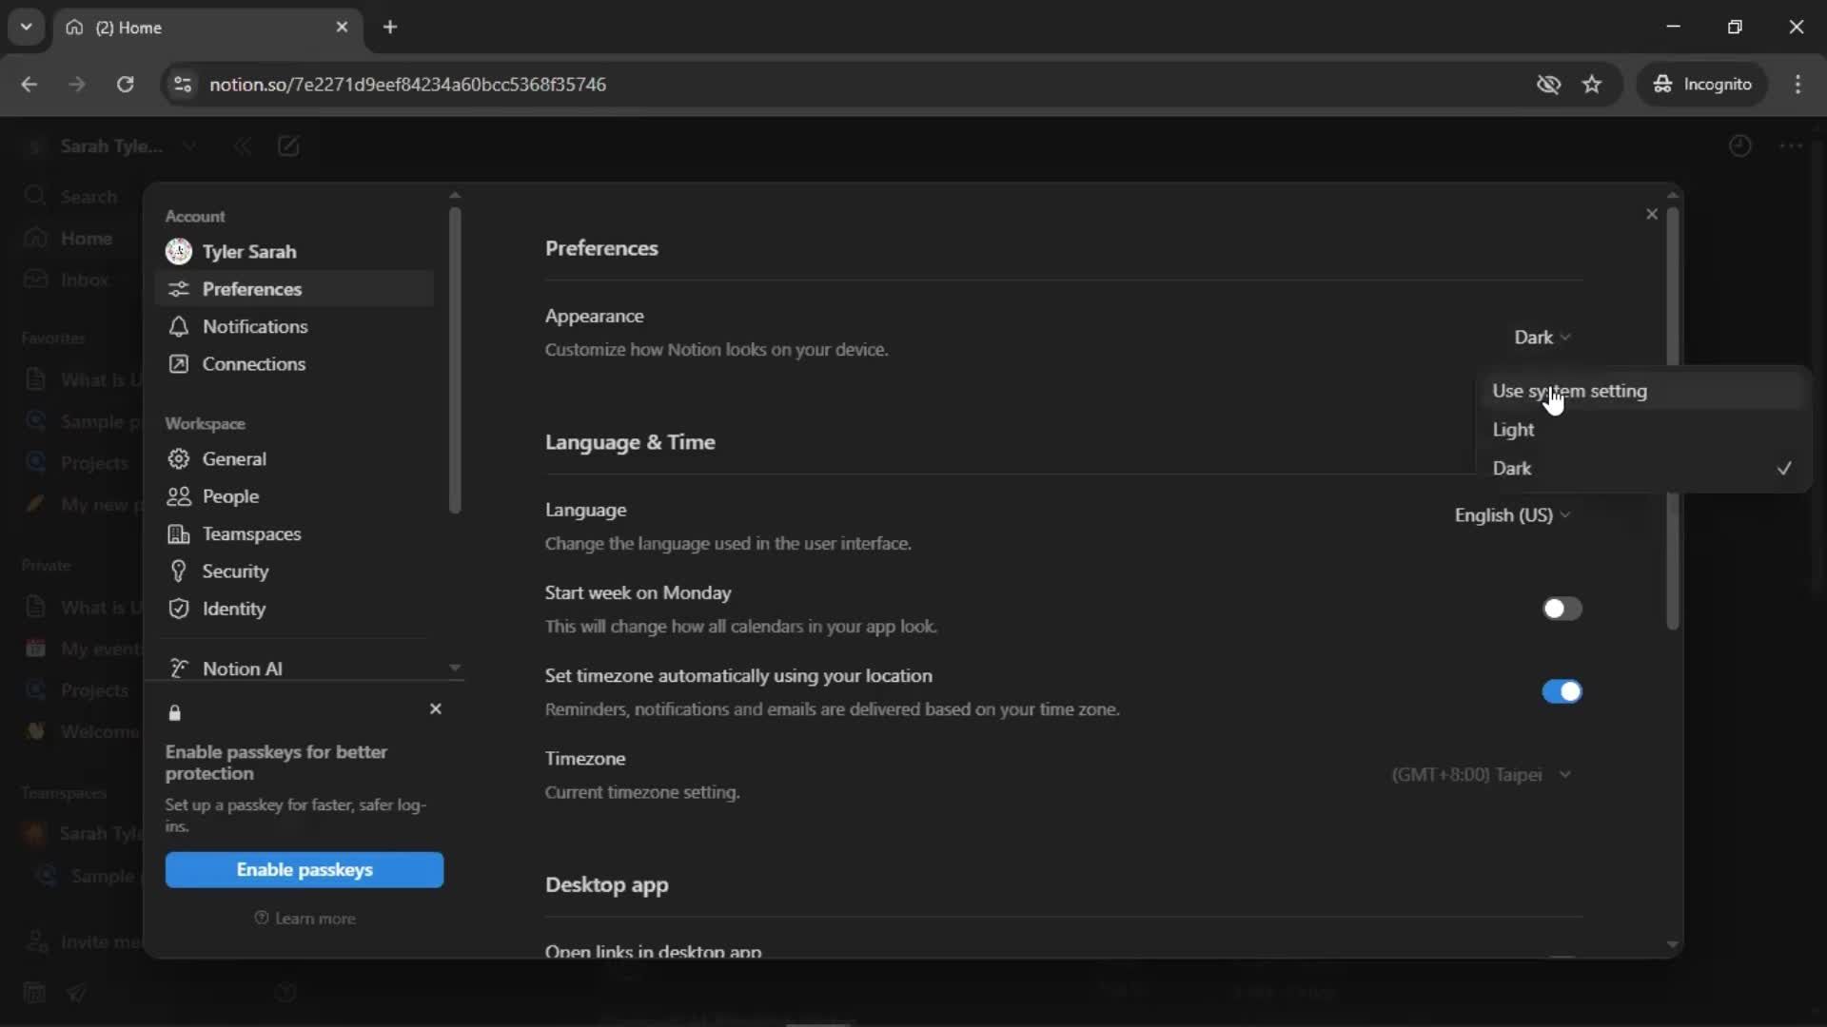1827x1027 pixels.
Task: Choose the Light appearance option
Action: (1642, 430)
